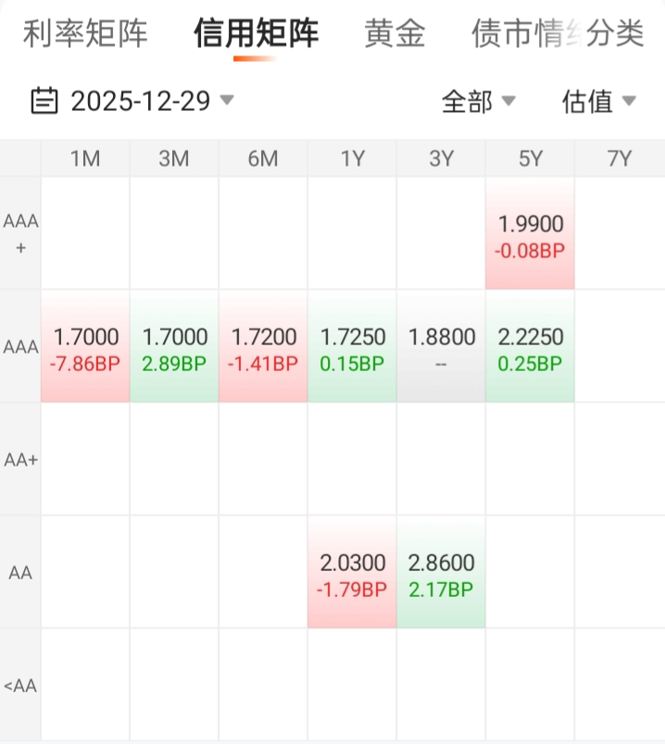Viewport: 665px width, 744px height.
Task: Select the 信用矩阵 tab
Action: pos(256,34)
